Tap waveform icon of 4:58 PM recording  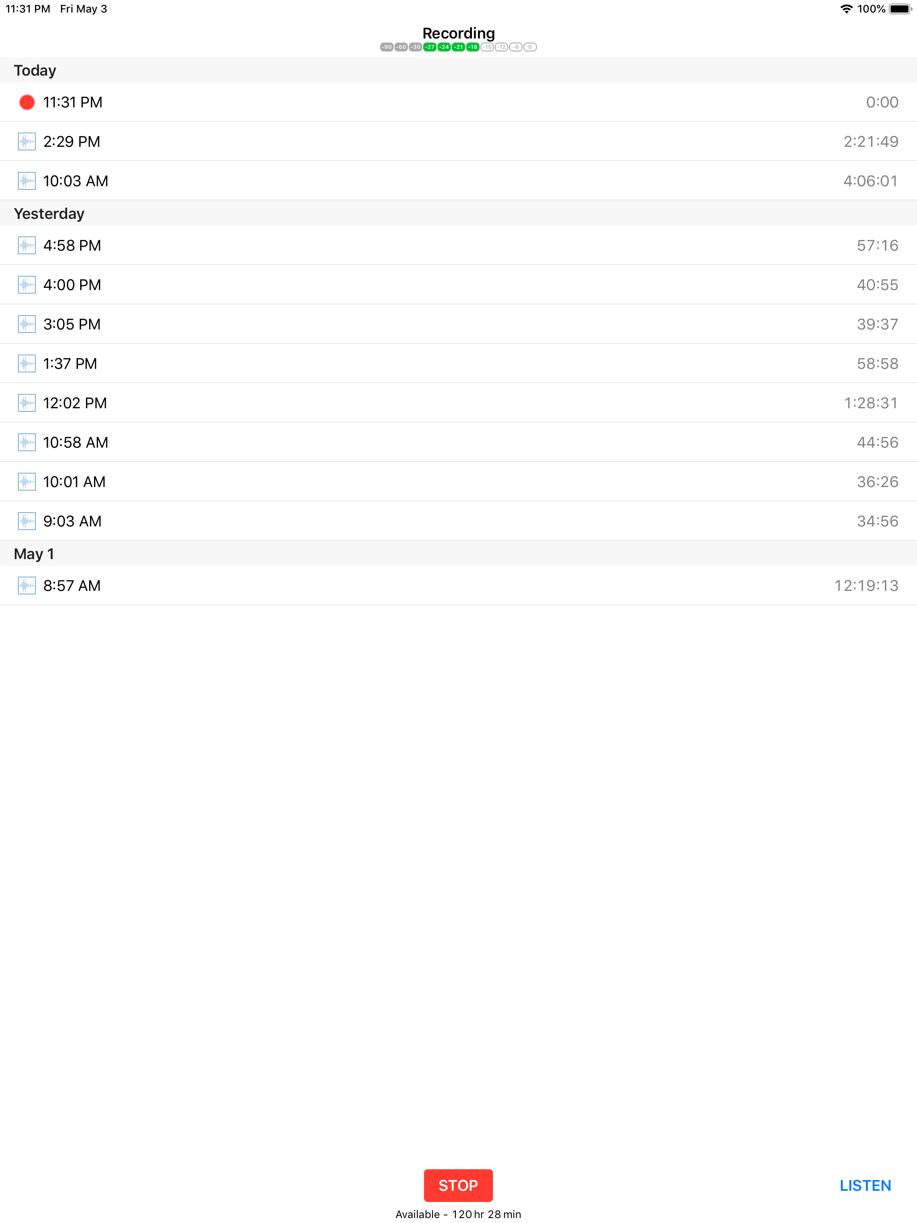(26, 245)
